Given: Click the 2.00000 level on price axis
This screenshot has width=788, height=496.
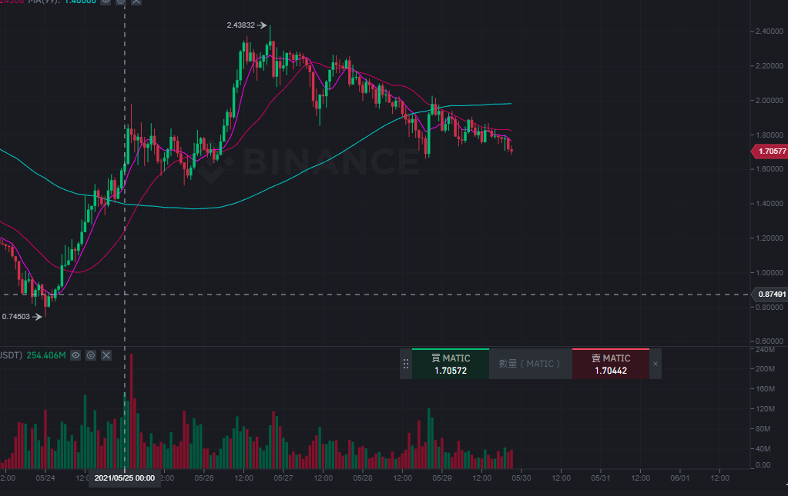Looking at the screenshot, I should [x=770, y=100].
